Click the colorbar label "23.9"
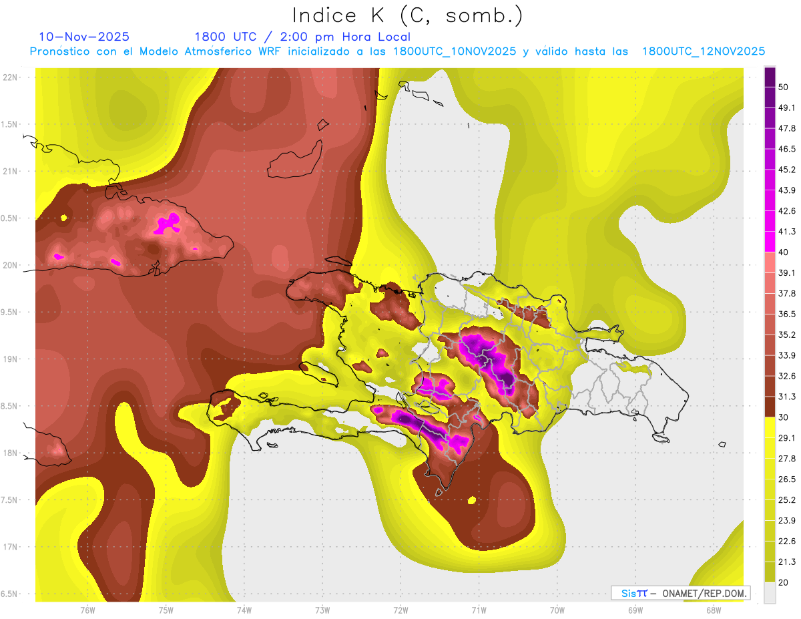801x619 pixels. point(787,521)
